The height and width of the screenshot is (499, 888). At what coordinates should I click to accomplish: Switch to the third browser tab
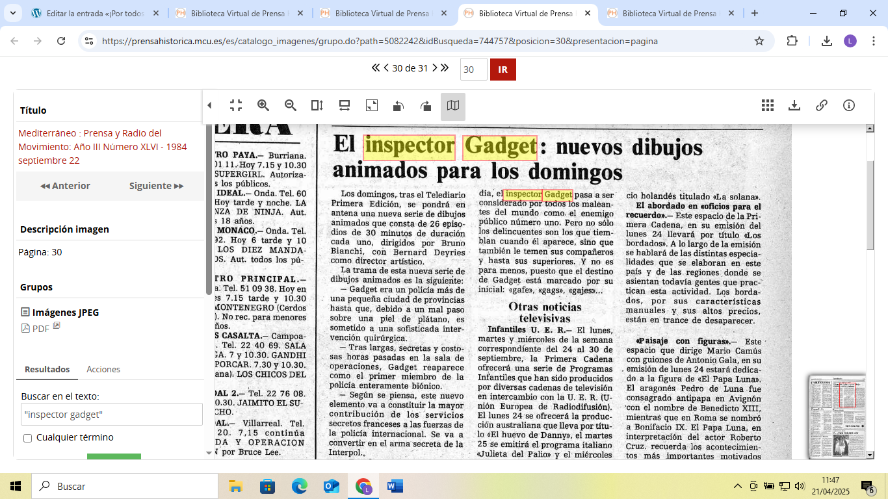tap(384, 13)
